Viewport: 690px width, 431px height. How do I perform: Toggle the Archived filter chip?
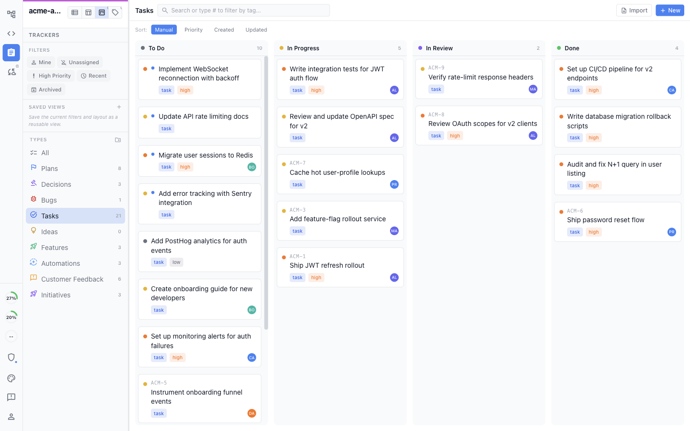(x=46, y=90)
